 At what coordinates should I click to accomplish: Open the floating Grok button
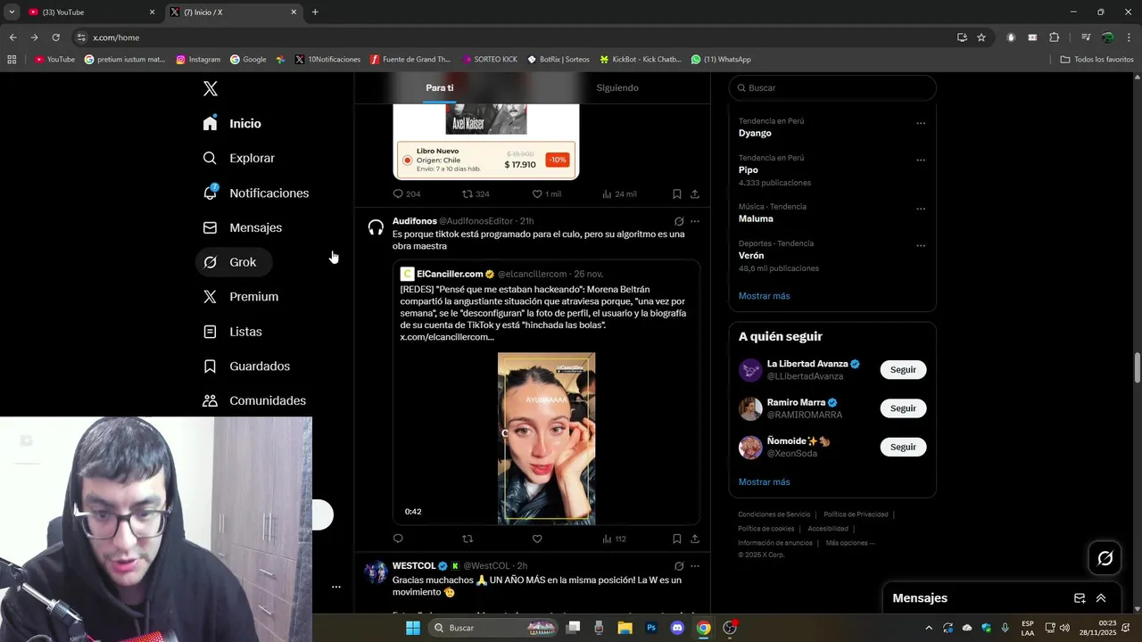[1105, 558]
